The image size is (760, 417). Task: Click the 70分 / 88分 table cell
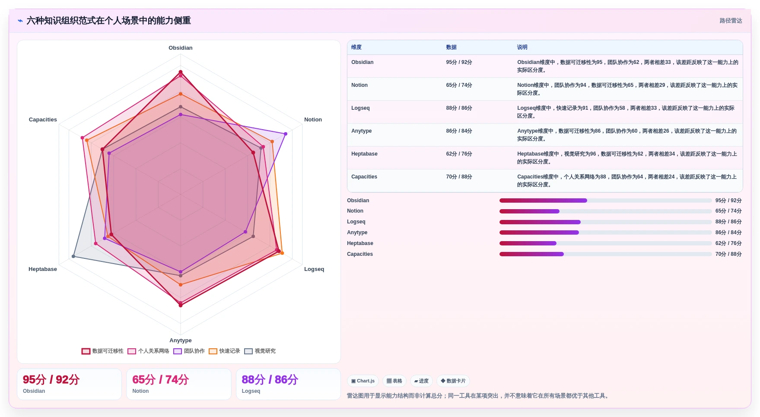click(x=459, y=177)
